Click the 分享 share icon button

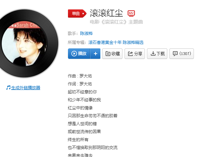(x=135, y=54)
